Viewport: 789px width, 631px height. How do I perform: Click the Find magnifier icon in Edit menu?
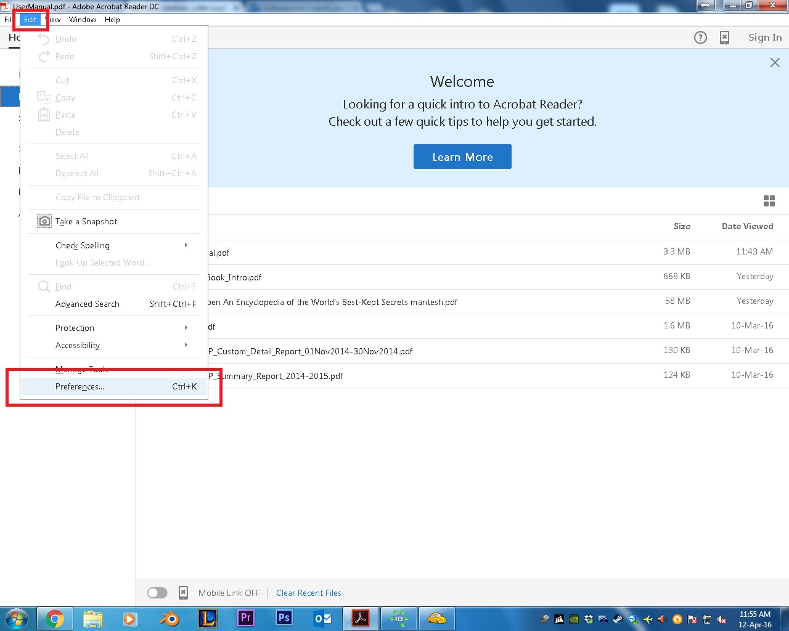44,287
